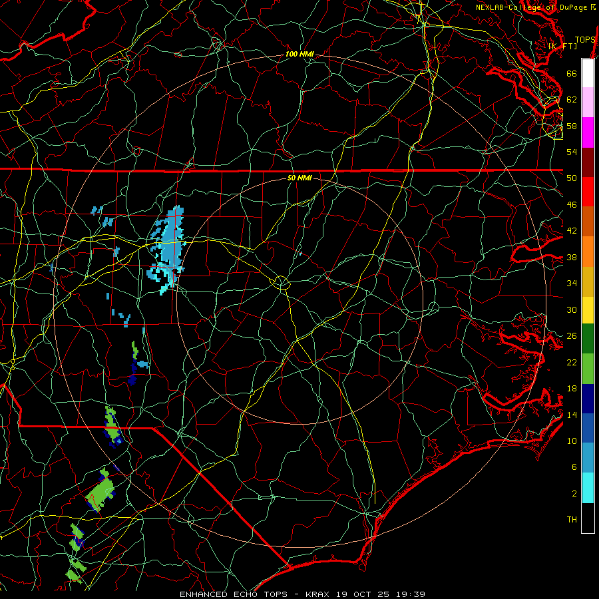Click the 66 legend value

[572, 73]
